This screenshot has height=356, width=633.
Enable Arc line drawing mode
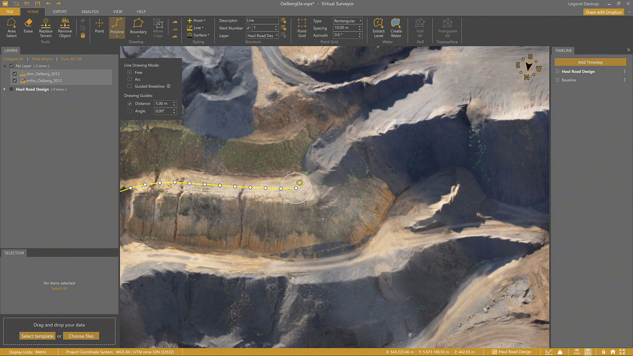(x=130, y=79)
